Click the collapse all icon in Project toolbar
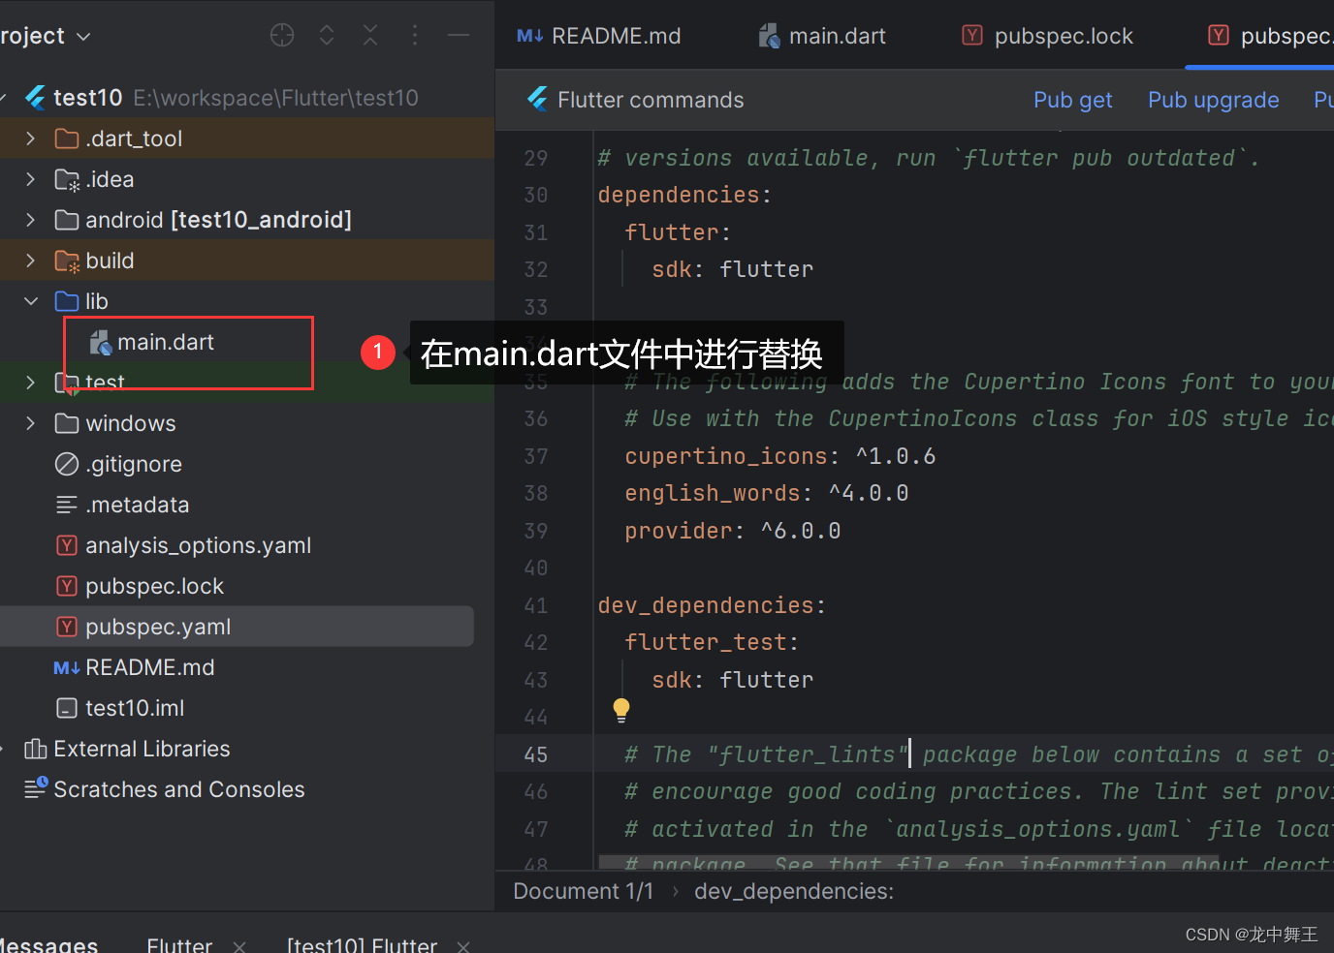 pos(370,36)
